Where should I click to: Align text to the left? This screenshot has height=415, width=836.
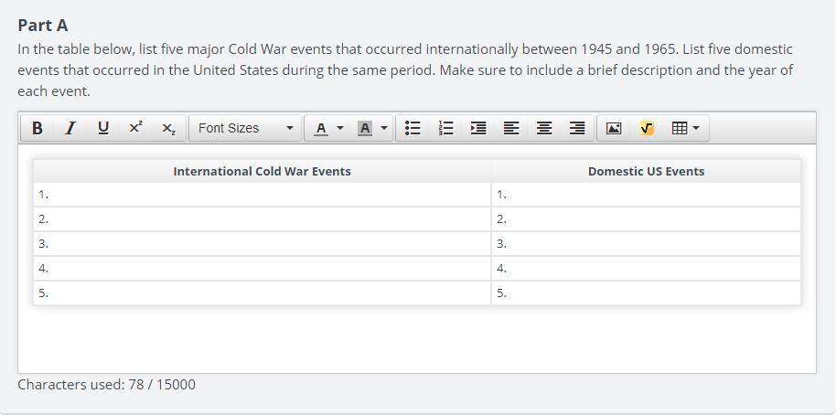(x=511, y=129)
